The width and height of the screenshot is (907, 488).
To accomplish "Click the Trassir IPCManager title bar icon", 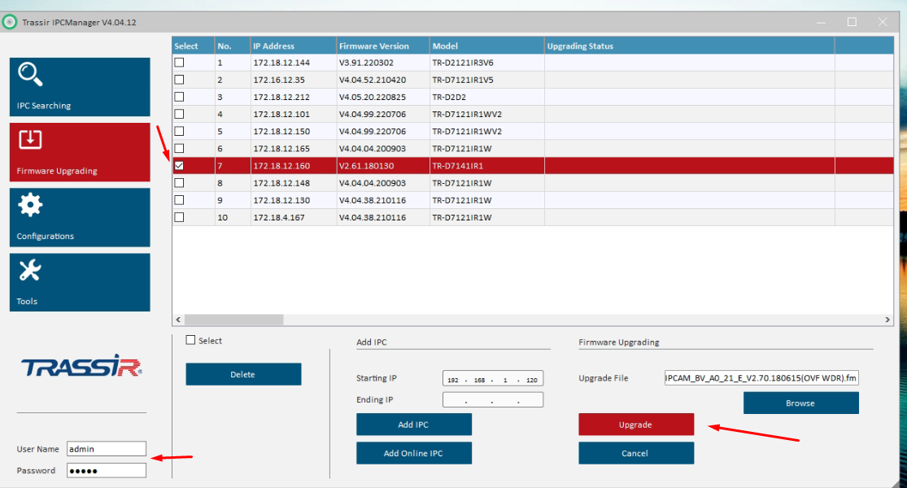I will [x=10, y=22].
